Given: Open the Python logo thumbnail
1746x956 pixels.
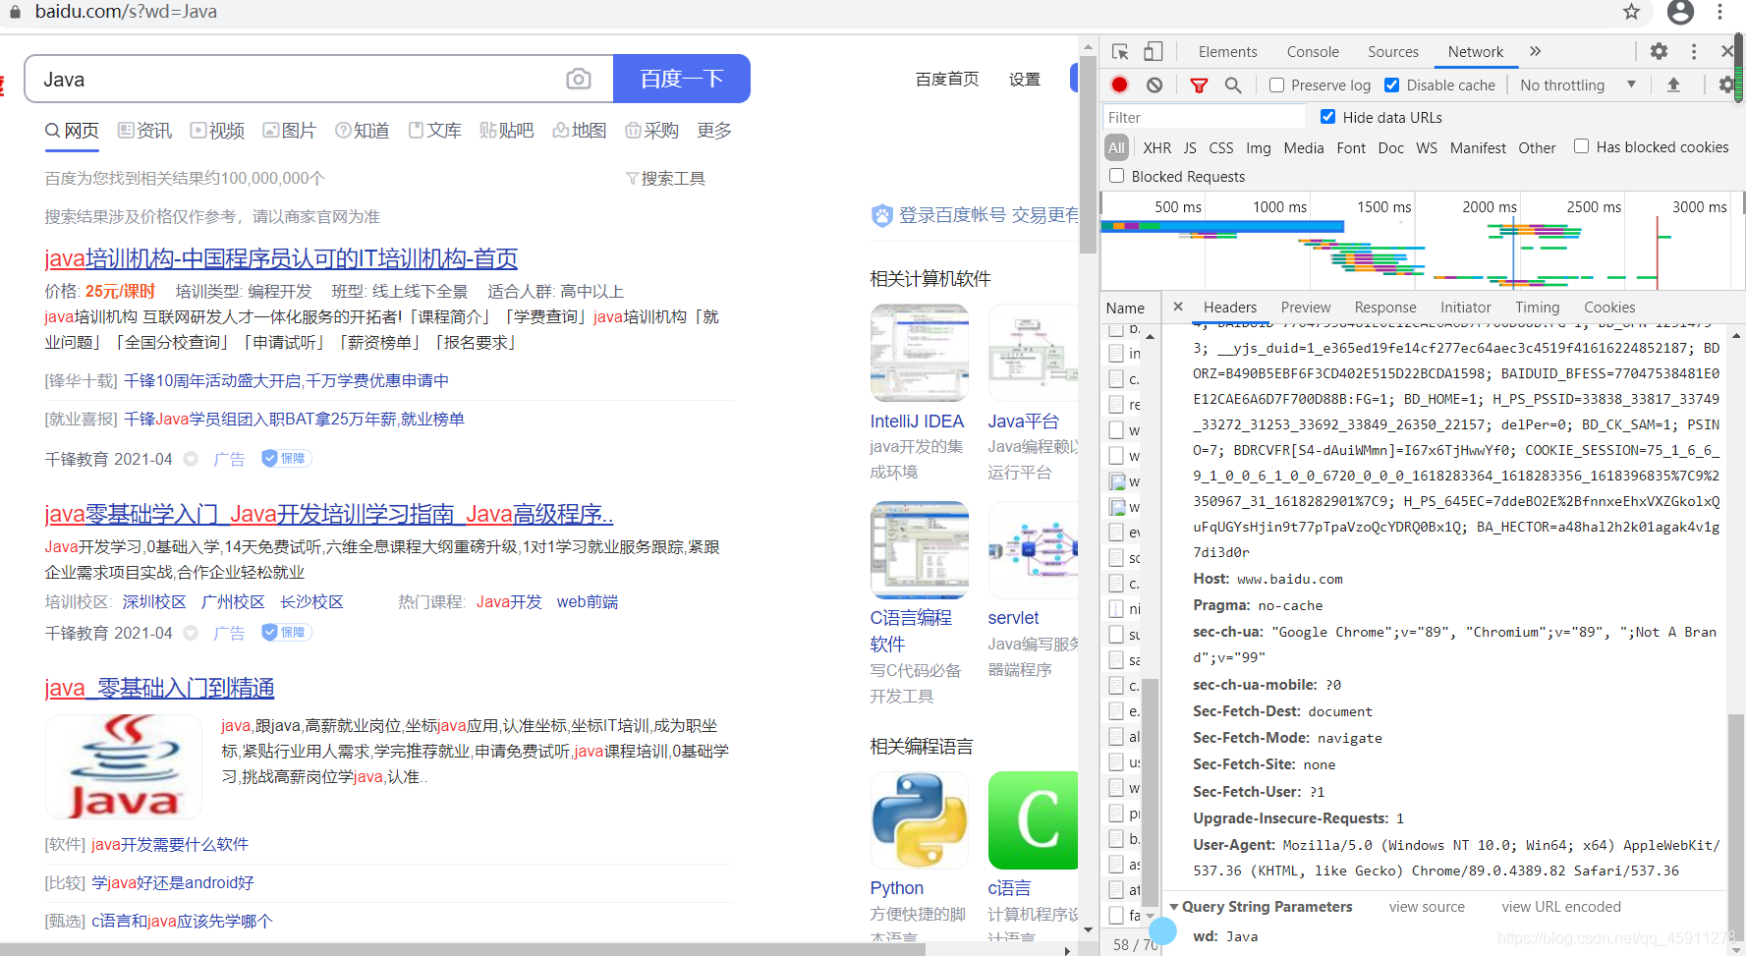Looking at the screenshot, I should [920, 820].
